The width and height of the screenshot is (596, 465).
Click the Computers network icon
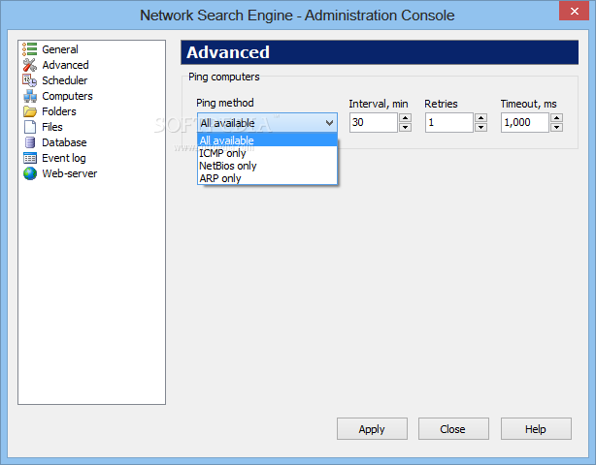pyautogui.click(x=30, y=96)
